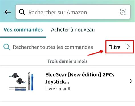This screenshot has height=106, width=135.
Task: Click the underline indicator beneath Vos commandes
Action: click(x=23, y=37)
